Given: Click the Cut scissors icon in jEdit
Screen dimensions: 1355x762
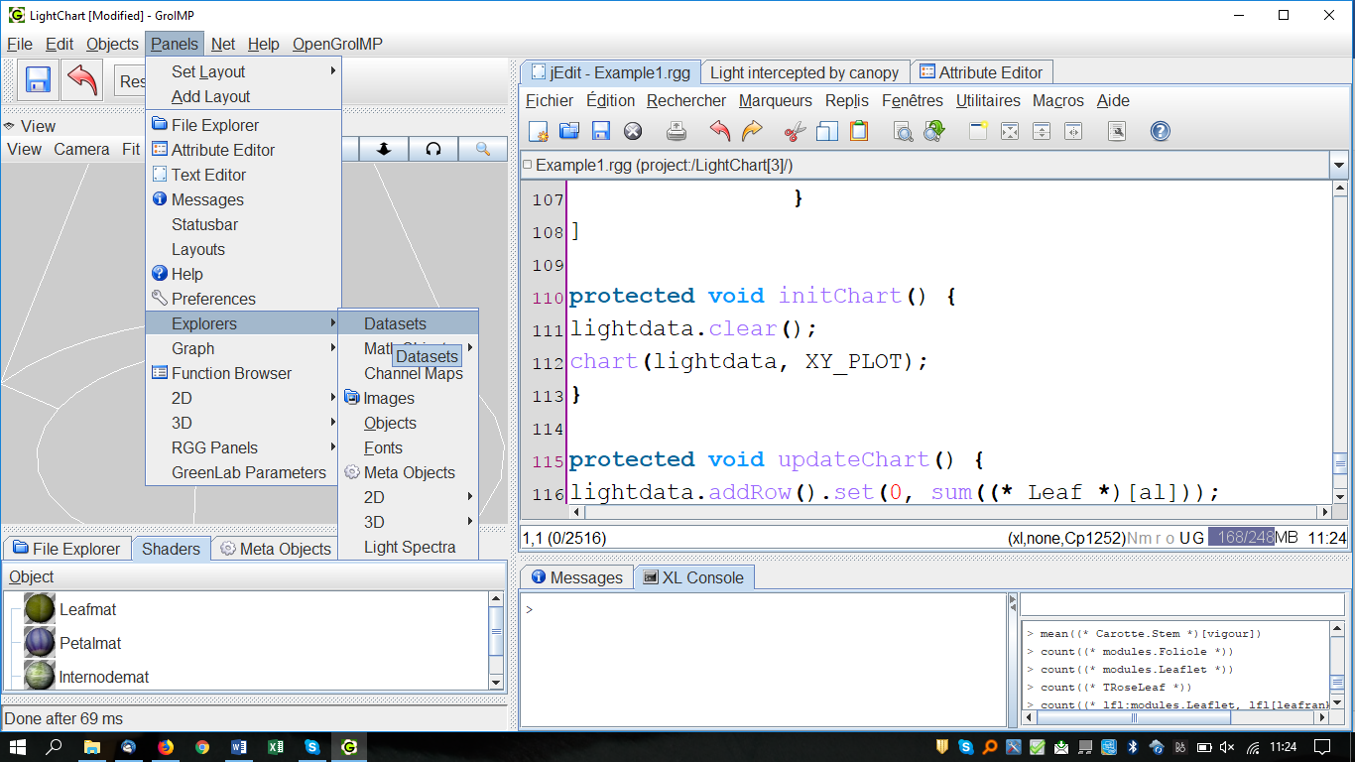Looking at the screenshot, I should 795,131.
